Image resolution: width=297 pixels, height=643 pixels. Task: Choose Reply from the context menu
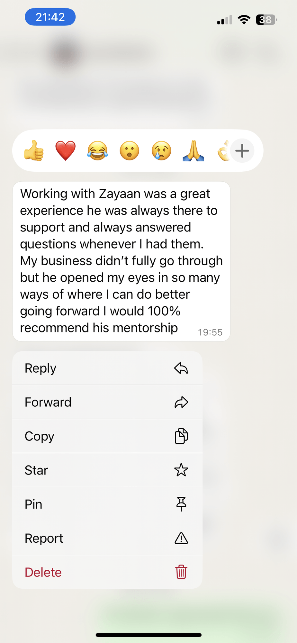pyautogui.click(x=107, y=368)
